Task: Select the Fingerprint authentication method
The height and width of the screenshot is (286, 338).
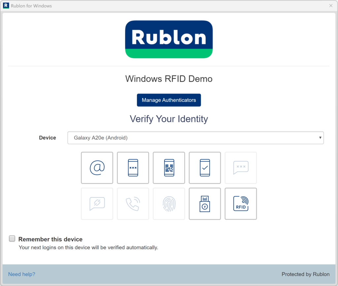Action: click(169, 204)
